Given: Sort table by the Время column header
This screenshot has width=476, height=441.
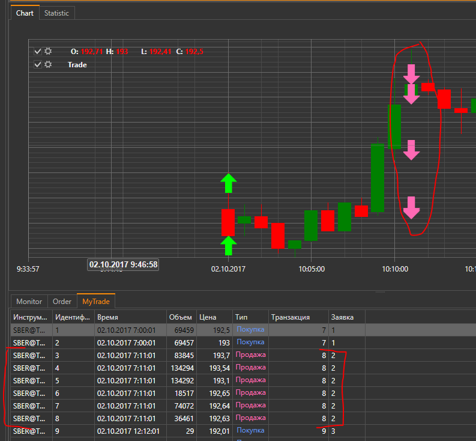Looking at the screenshot, I should [128, 317].
